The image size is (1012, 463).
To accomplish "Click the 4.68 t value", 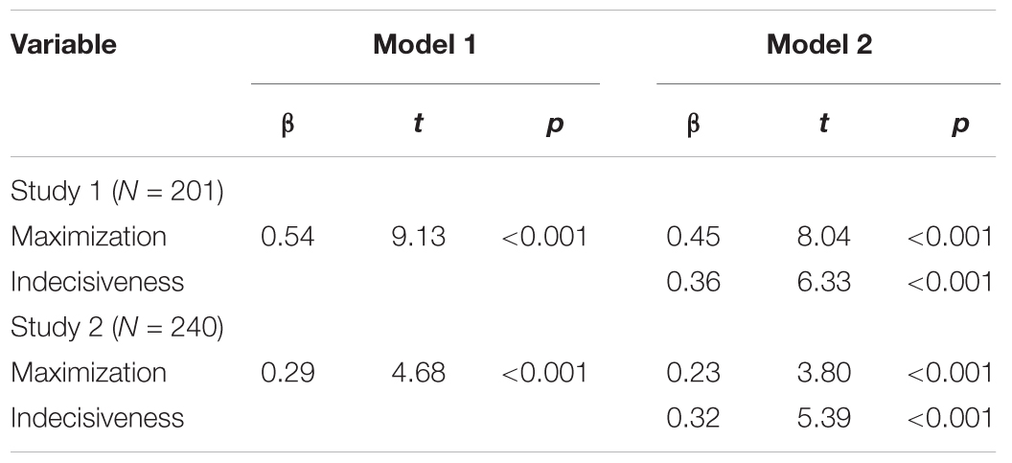I will (418, 373).
